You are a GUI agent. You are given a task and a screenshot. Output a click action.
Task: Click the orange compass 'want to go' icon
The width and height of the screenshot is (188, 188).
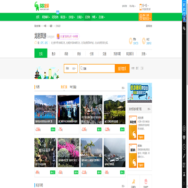click(144, 41)
